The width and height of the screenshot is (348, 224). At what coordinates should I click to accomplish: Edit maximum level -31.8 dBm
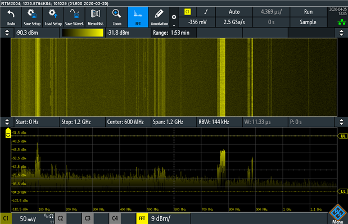pyautogui.click(x=128, y=33)
